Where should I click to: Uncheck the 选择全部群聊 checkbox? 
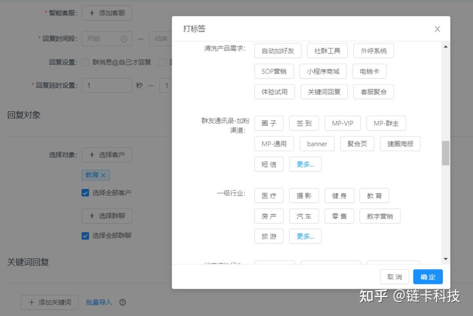tap(85, 235)
